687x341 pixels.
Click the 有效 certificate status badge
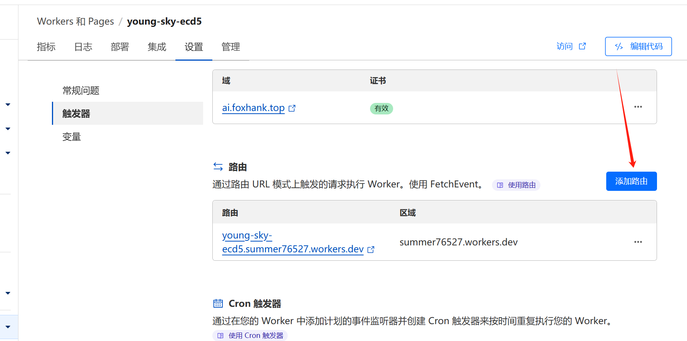click(x=382, y=109)
